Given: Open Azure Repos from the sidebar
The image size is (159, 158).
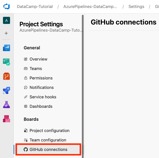Looking at the screenshot, I should [x=7, y=76].
